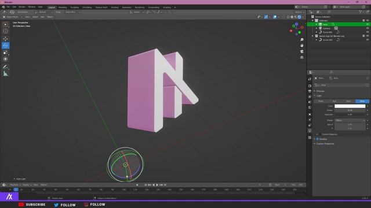This screenshot has width=371, height=208.
Task: Expand Curve.001 item in outliner
Action: [317, 32]
